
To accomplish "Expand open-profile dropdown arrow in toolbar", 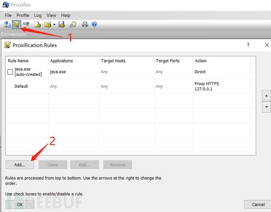I will [x=54, y=24].
